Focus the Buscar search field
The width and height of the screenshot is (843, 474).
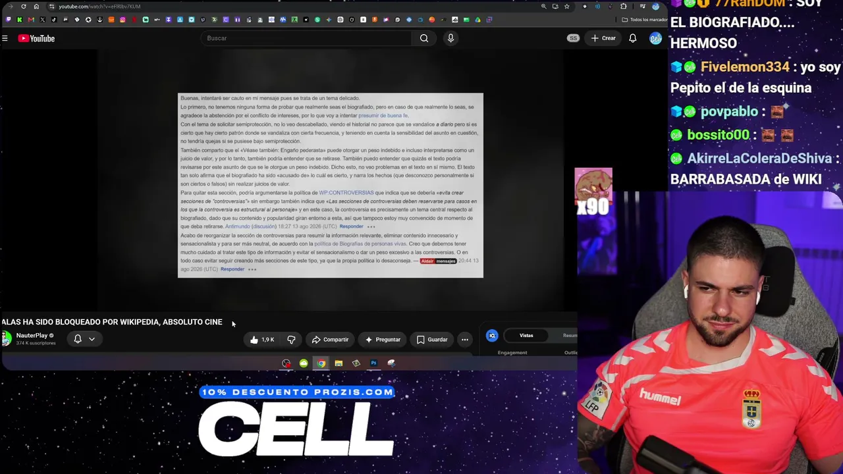pos(306,38)
